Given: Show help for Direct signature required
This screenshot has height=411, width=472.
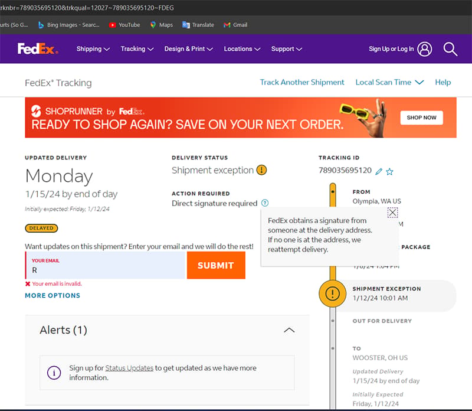Looking at the screenshot, I should (x=264, y=203).
